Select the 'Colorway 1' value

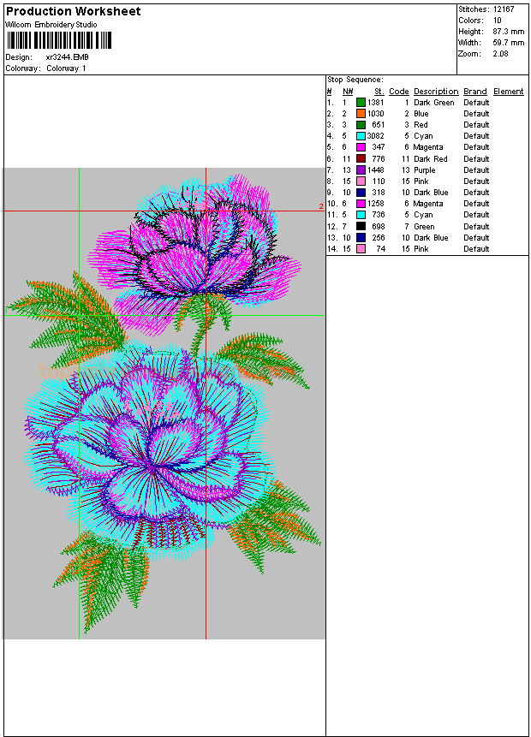pos(66,68)
